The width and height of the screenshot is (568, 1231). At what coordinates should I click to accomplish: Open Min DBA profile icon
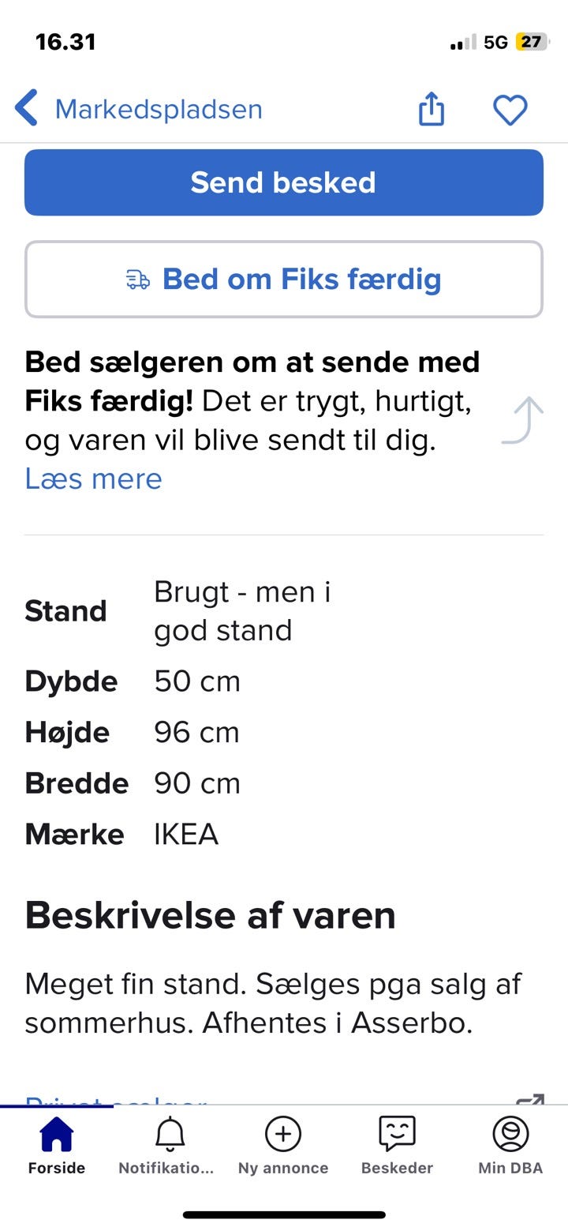click(510, 1135)
